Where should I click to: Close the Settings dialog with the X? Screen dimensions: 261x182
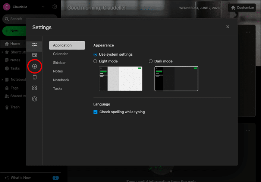coord(228,27)
